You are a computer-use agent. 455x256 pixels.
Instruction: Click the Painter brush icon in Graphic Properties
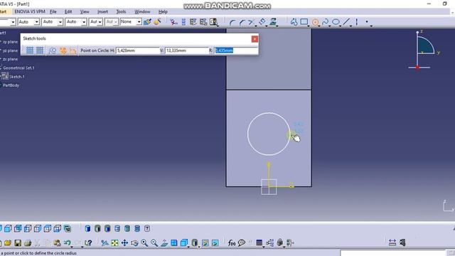147,22
